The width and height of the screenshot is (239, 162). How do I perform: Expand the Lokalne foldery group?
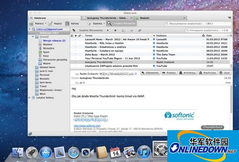(29, 98)
